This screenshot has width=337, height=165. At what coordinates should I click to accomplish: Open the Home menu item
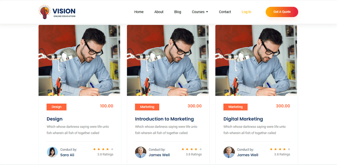pos(139,12)
